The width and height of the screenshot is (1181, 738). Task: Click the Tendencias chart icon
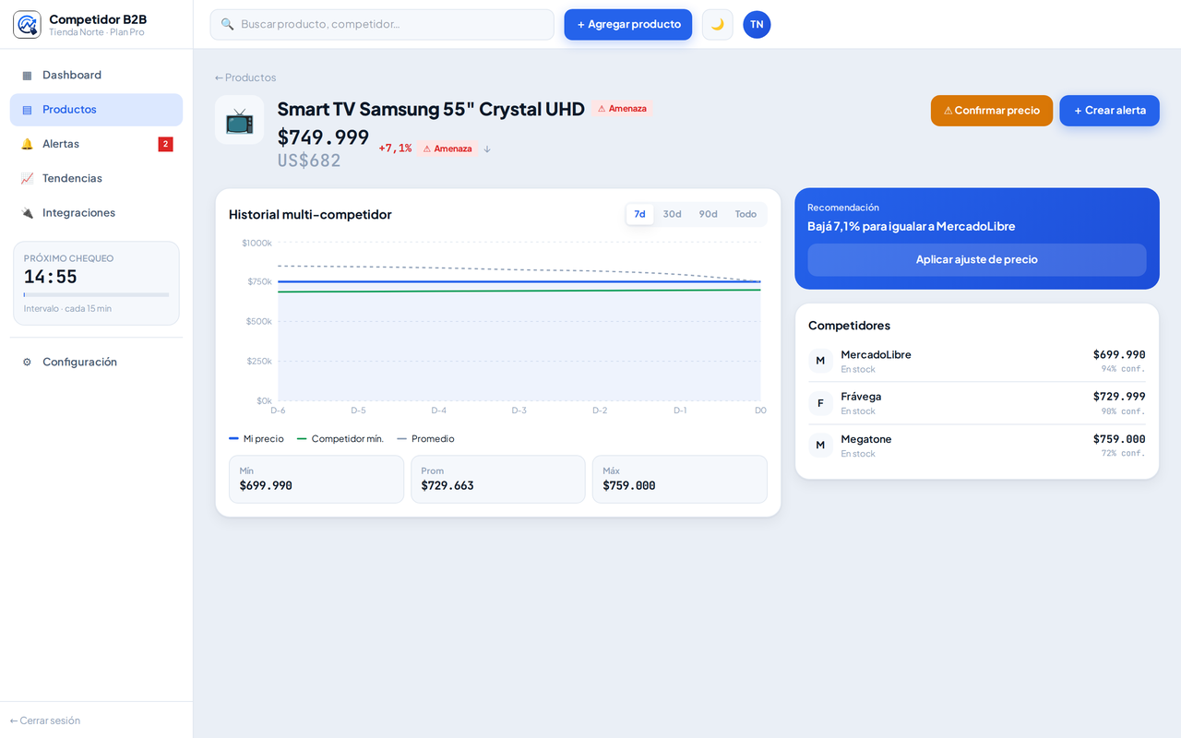27,178
